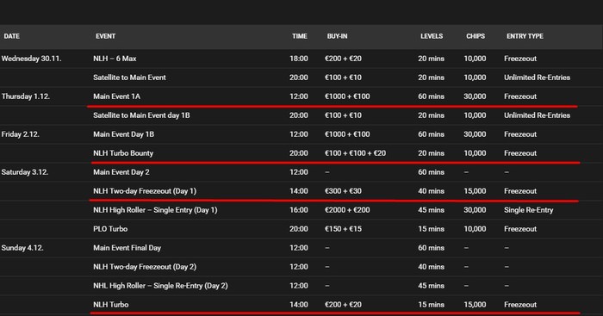Select the 18:00 time of NLH 6 Max
The image size is (603, 316).
(299, 59)
